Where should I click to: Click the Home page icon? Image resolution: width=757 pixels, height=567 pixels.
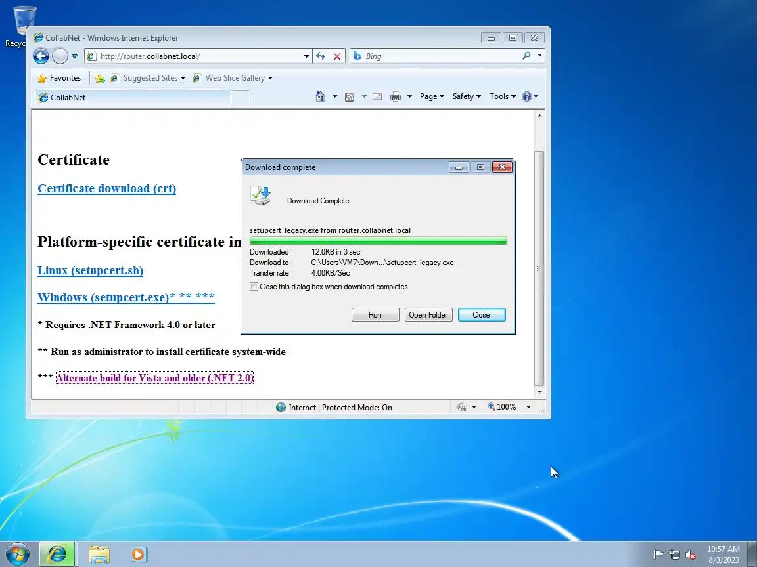click(321, 96)
